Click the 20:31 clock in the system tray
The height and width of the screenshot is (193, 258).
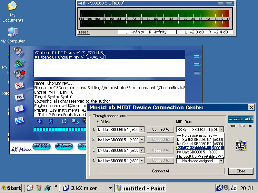coord(247,188)
